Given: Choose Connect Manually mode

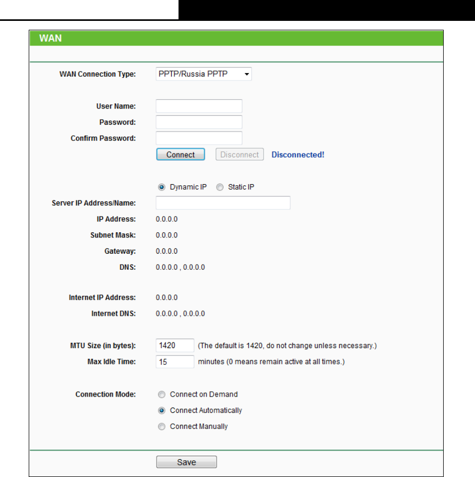Looking at the screenshot, I should [162, 426].
